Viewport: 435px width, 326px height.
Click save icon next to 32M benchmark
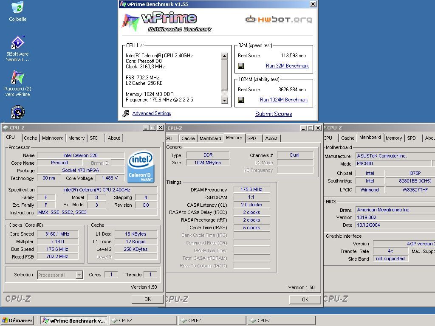tap(241, 66)
